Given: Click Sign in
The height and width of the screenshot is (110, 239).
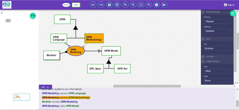Looking at the screenshot, I should tap(229, 5).
